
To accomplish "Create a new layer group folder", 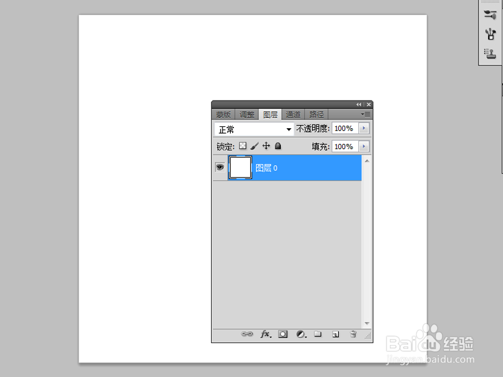I will click(318, 334).
